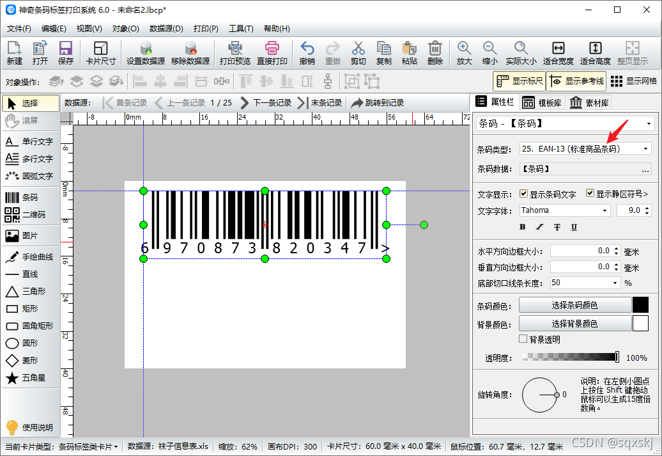Click 适合宽度 fit width icon
The width and height of the screenshot is (662, 456).
coord(558,53)
